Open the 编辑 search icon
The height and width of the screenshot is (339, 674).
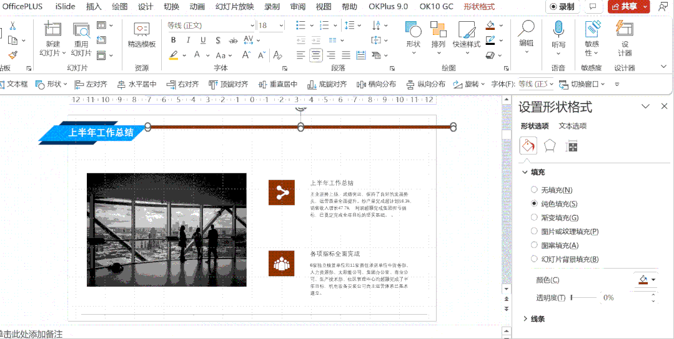[526, 29]
